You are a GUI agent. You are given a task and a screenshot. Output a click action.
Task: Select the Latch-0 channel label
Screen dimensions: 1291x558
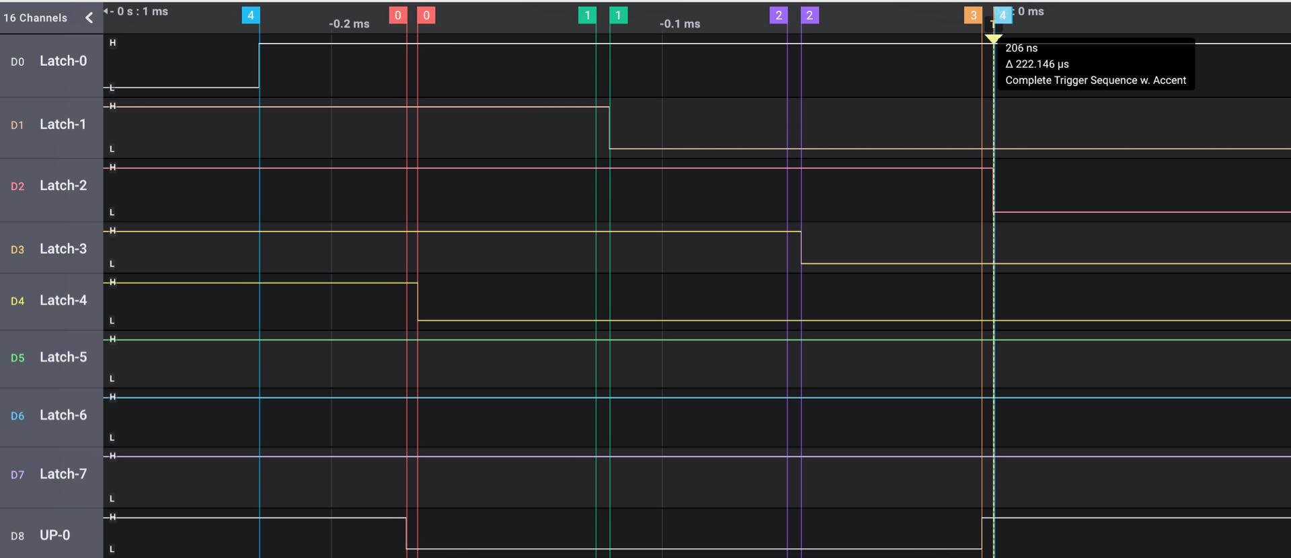63,61
